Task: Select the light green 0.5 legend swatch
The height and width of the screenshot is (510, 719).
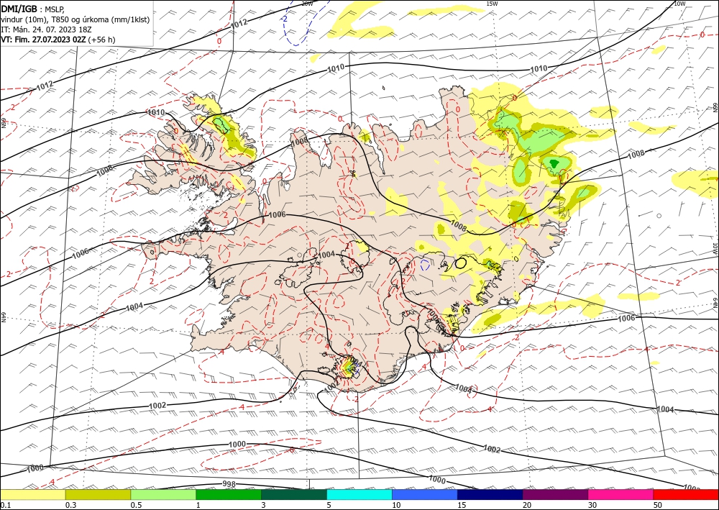Action: [x=163, y=494]
